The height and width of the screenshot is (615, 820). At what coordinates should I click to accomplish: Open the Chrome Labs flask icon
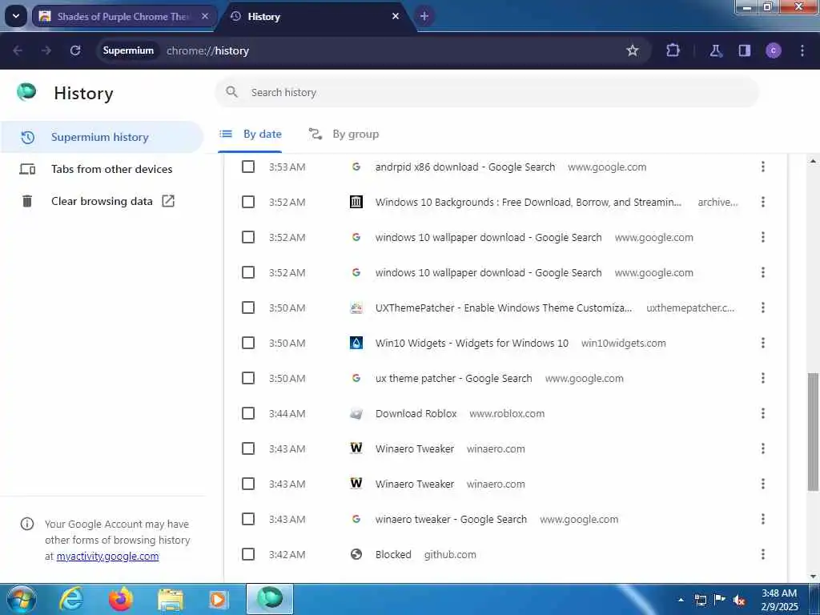[715, 50]
